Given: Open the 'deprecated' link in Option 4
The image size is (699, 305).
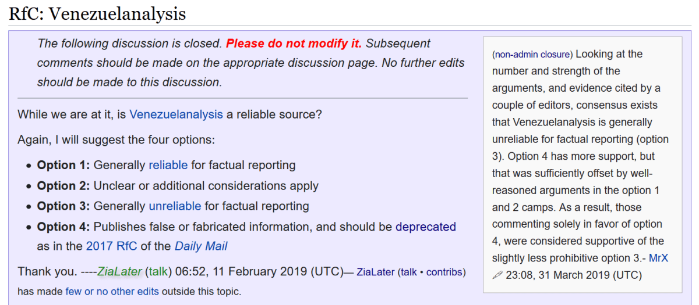Looking at the screenshot, I should pos(426,227).
